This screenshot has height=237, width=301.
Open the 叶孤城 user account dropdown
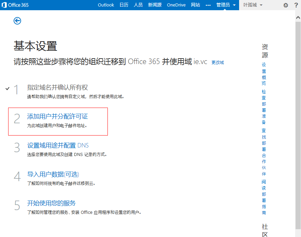(x=253, y=5)
